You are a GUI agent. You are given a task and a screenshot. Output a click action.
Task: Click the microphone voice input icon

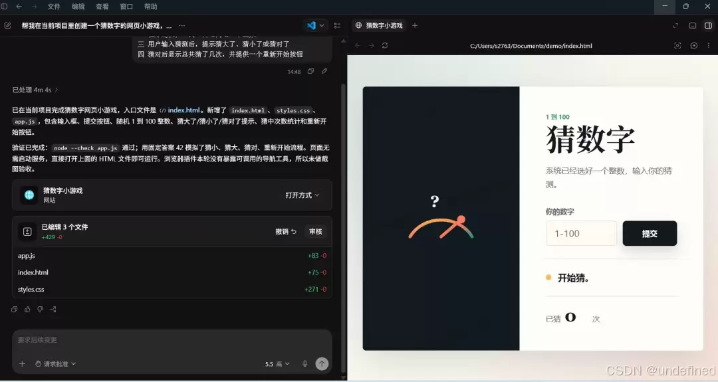click(x=305, y=363)
